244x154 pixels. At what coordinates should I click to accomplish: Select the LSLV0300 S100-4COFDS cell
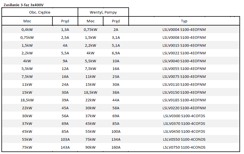pos(184,116)
